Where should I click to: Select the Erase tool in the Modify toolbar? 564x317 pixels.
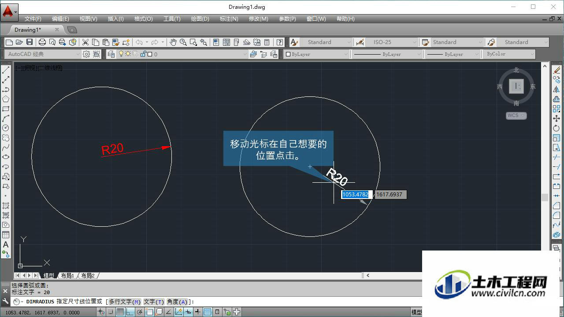pyautogui.click(x=557, y=70)
